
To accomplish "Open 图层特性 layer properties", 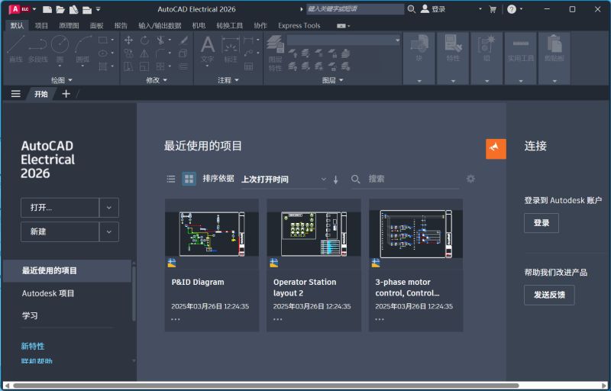I will point(275,53).
